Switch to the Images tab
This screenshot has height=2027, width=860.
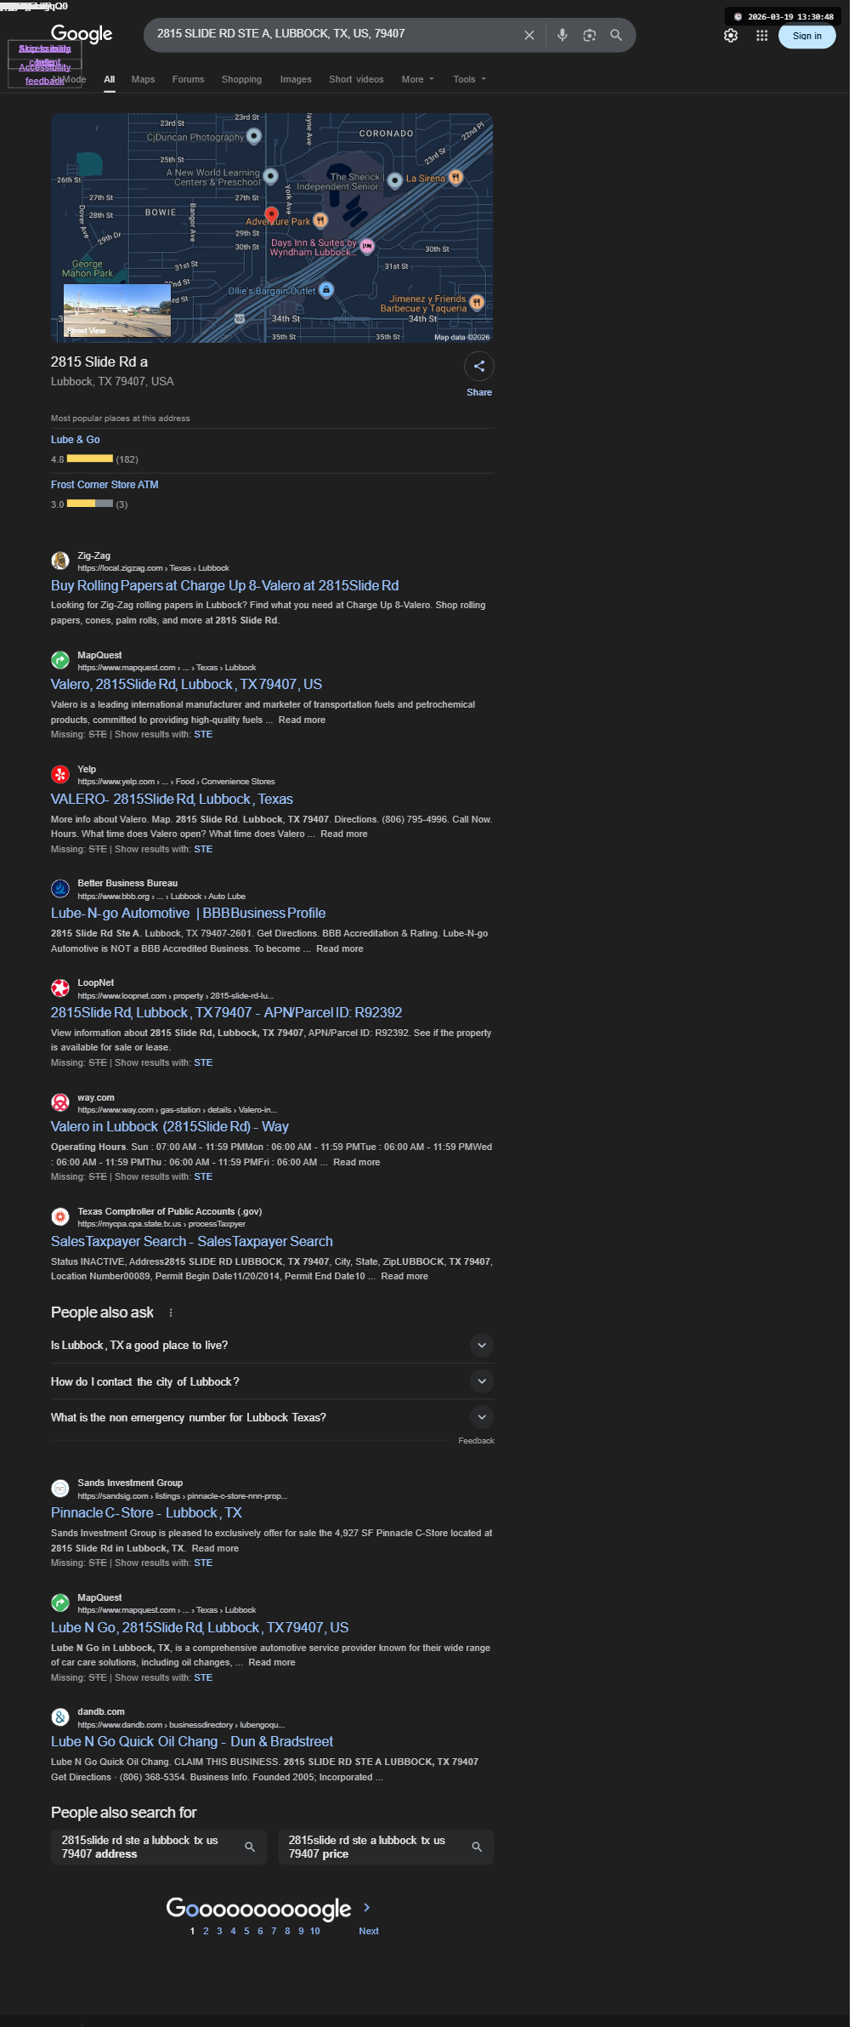point(296,79)
